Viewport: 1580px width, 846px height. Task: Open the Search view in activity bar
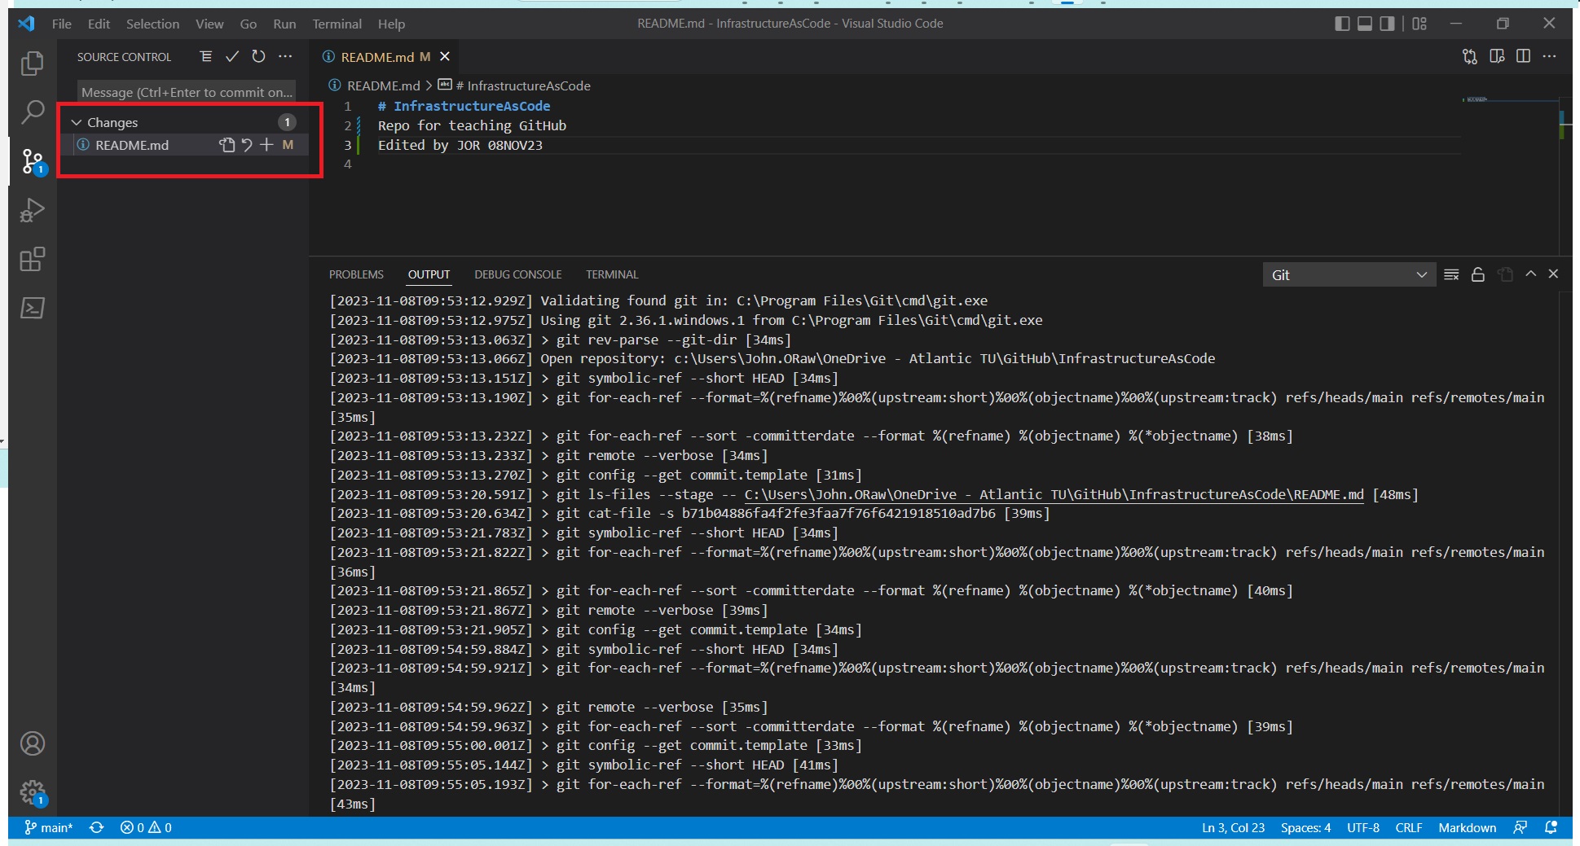pos(32,112)
